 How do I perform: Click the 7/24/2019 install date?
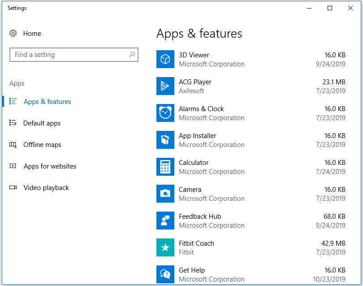tap(331, 172)
